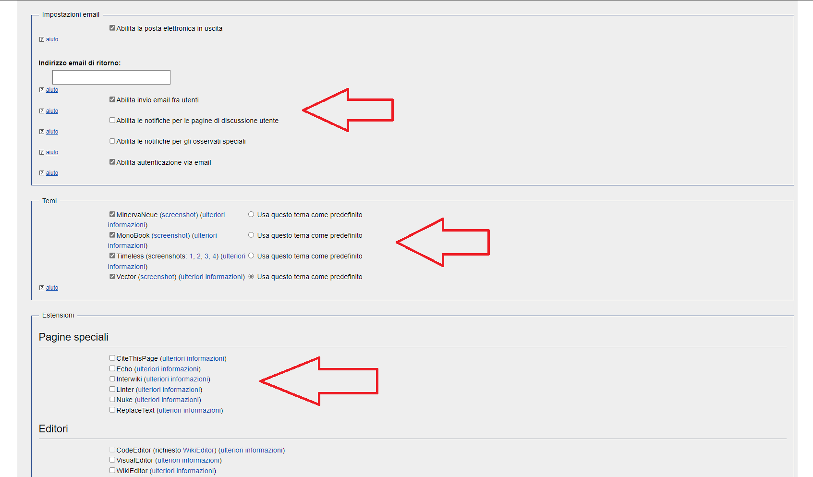Uncheck the Vector skin checkbox
Viewport: 813px width, 477px height.
click(112, 276)
